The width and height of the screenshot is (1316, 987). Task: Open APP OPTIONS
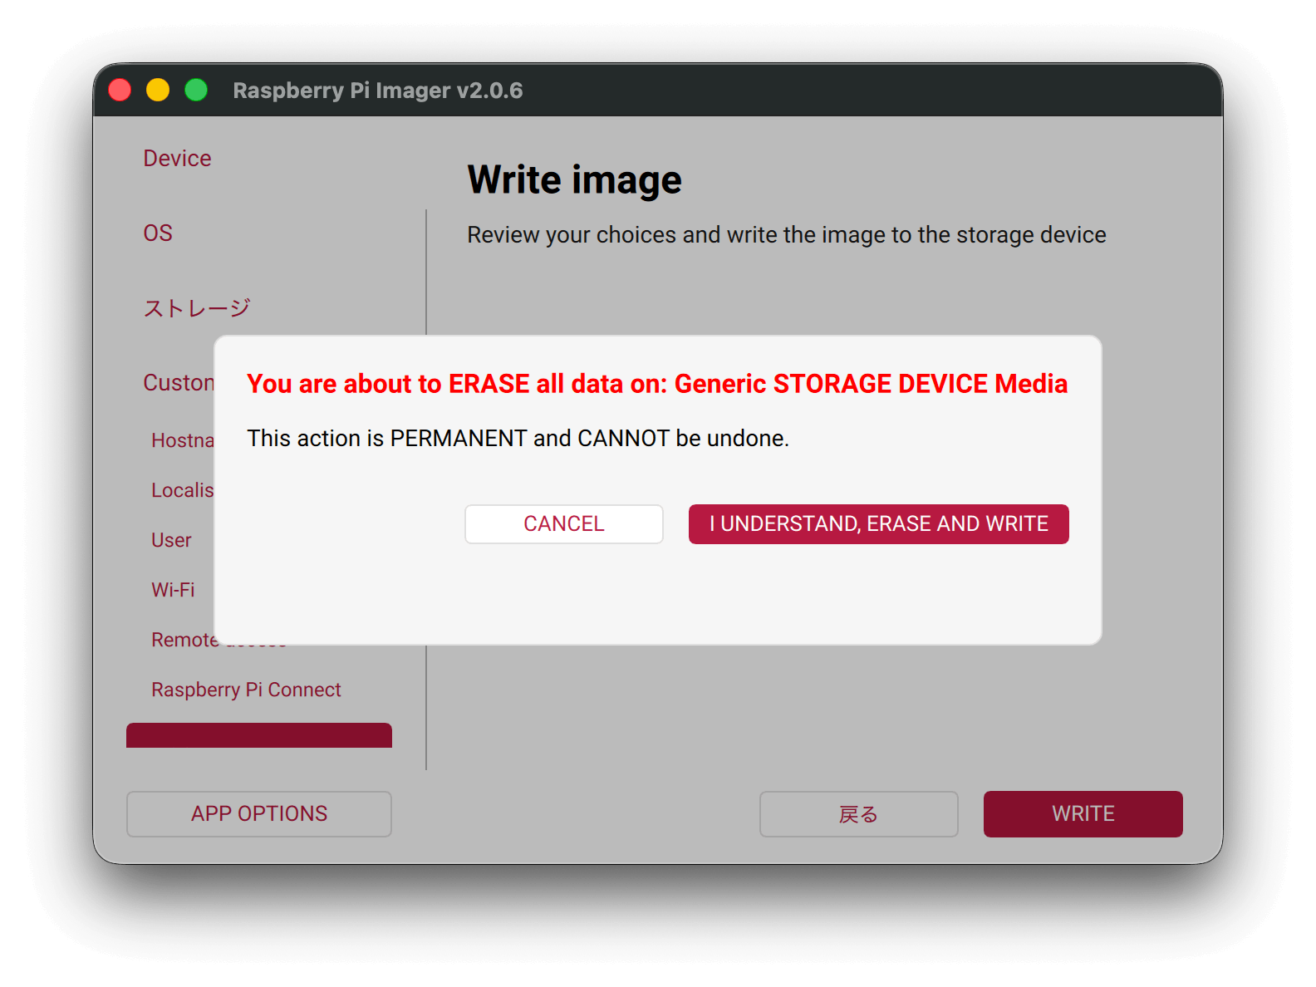point(259,814)
